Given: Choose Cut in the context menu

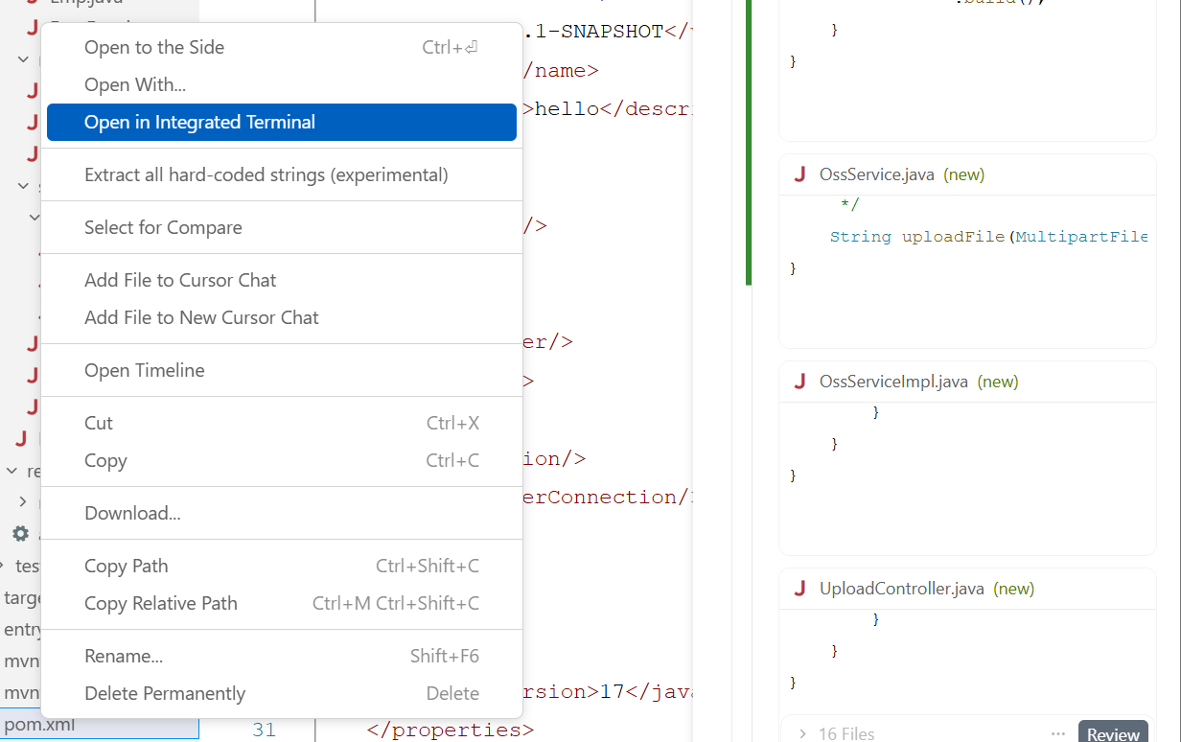Looking at the screenshot, I should click(x=282, y=423).
